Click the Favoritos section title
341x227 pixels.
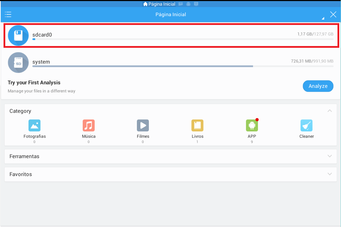tap(21, 174)
